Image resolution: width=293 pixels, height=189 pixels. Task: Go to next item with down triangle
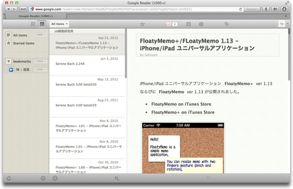tap(208, 178)
